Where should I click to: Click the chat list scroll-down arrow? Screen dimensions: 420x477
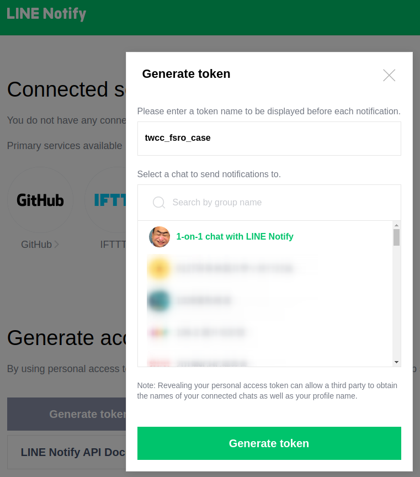[396, 362]
